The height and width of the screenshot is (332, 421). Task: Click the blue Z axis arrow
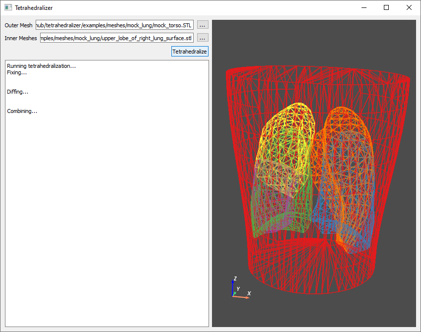coord(233,286)
